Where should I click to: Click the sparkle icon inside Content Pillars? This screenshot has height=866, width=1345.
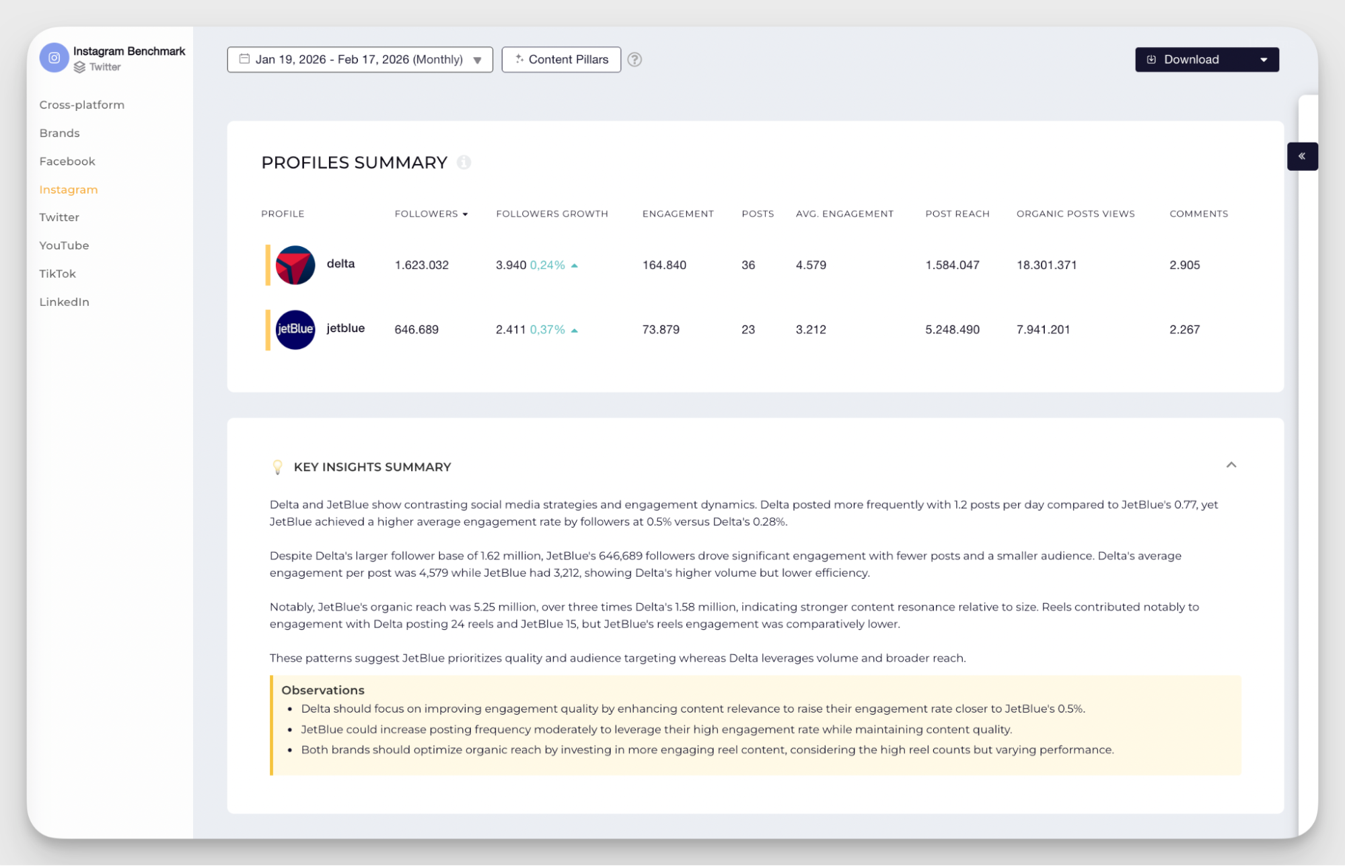[x=519, y=59]
